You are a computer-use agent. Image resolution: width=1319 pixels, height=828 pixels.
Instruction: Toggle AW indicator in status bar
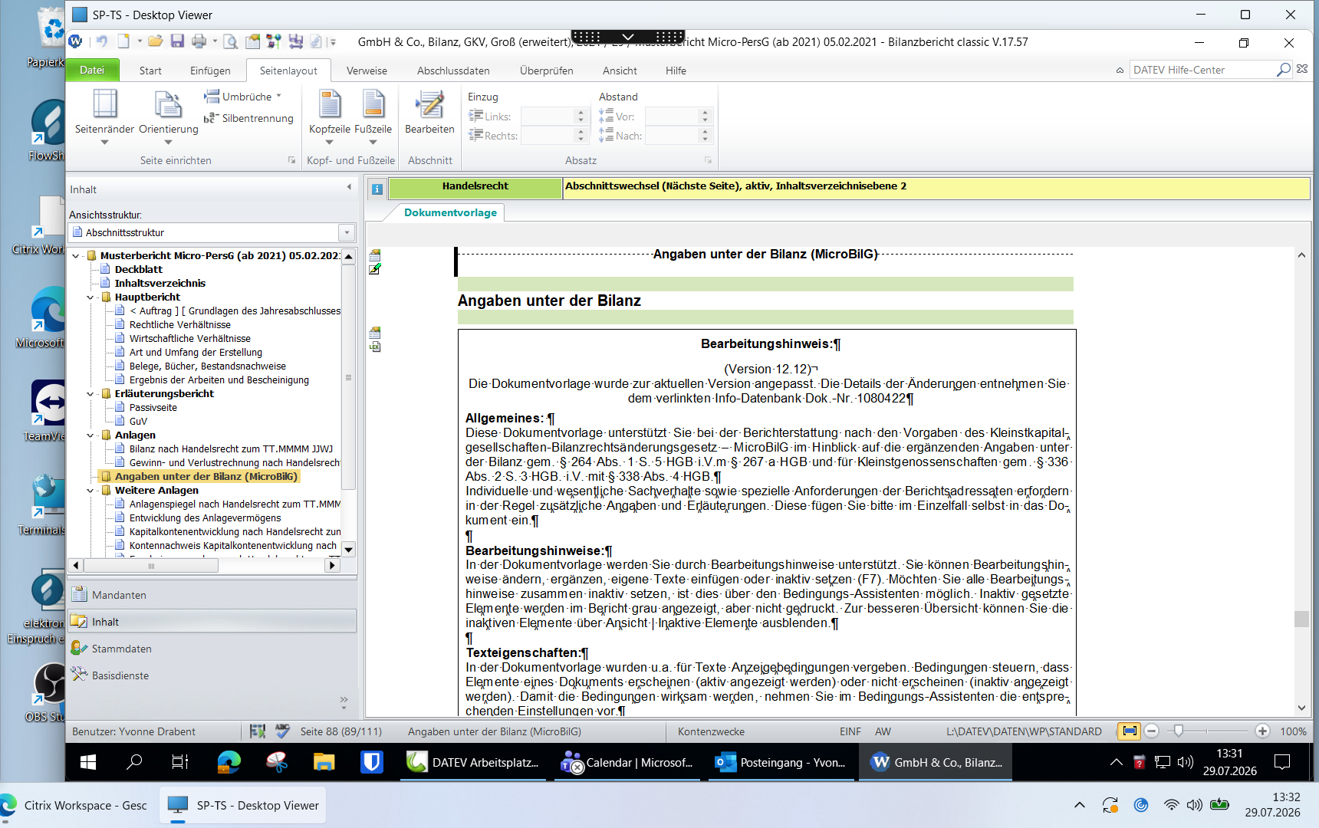click(883, 731)
